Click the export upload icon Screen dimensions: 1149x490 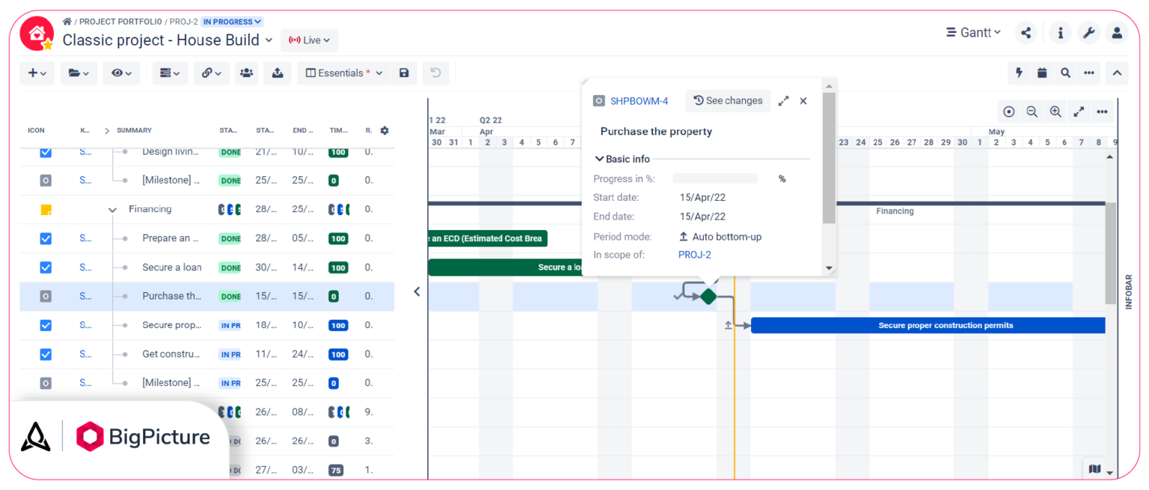click(276, 72)
